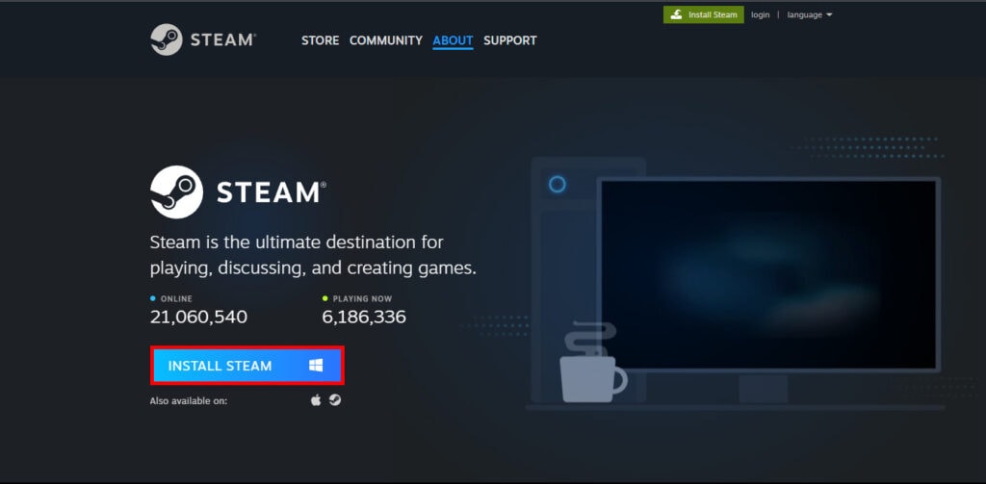Click the steaming coffee cup illustration
986x484 pixels.
(x=590, y=369)
